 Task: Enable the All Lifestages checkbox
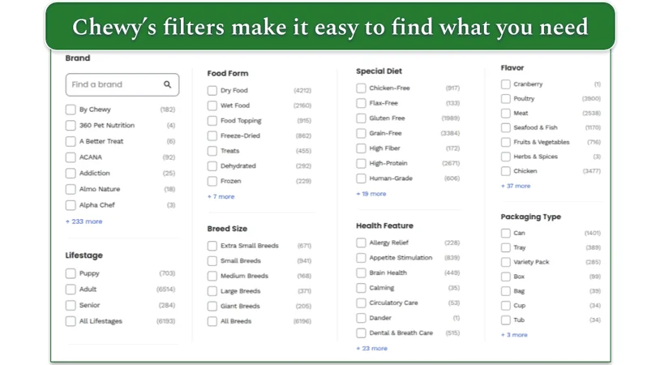[71, 322]
